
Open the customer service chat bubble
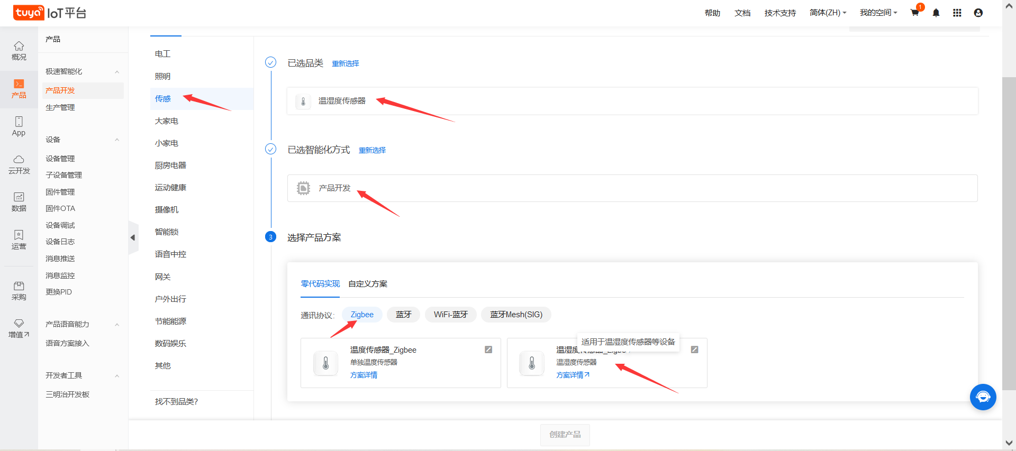(983, 397)
